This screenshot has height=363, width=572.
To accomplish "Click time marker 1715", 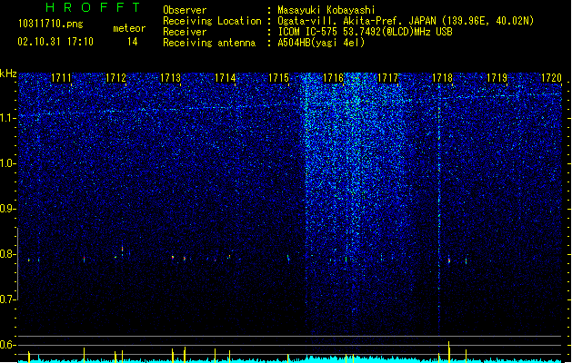I will pyautogui.click(x=278, y=78).
